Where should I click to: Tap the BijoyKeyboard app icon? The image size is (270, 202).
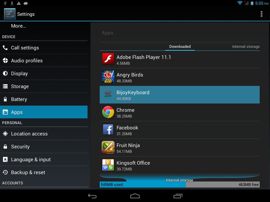coord(108,94)
